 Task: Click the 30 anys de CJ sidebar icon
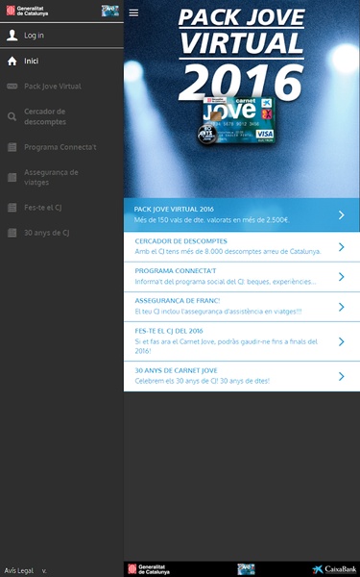point(12,233)
